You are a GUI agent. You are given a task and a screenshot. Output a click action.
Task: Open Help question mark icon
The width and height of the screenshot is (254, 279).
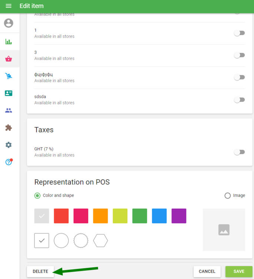9,162
